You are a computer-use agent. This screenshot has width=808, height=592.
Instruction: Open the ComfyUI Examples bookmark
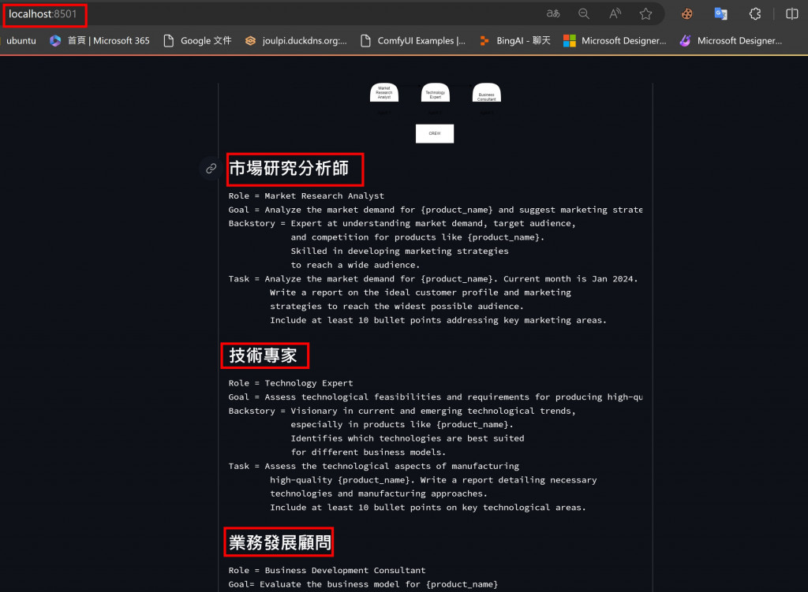click(413, 41)
